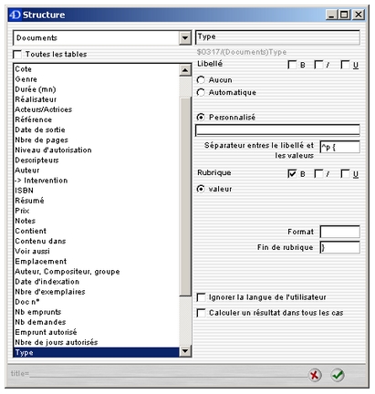This screenshot has width=375, height=394.
Task: Maximize the Structure window
Action: [x=345, y=15]
